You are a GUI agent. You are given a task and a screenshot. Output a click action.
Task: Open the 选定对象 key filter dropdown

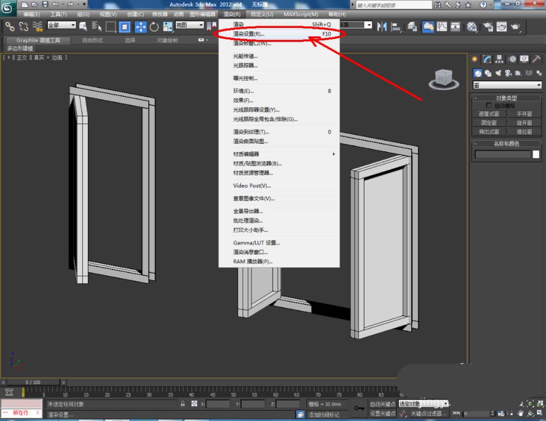tap(423, 404)
